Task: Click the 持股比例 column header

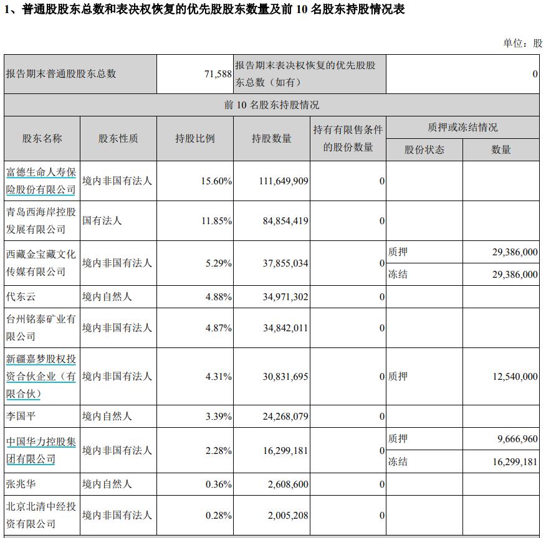Action: [x=194, y=138]
